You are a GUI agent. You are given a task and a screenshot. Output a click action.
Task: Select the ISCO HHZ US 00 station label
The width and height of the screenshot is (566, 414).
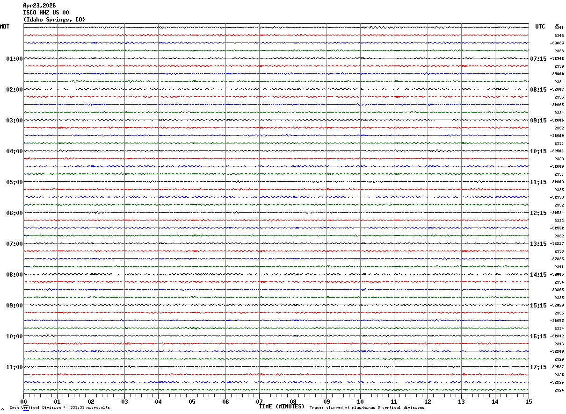point(46,13)
